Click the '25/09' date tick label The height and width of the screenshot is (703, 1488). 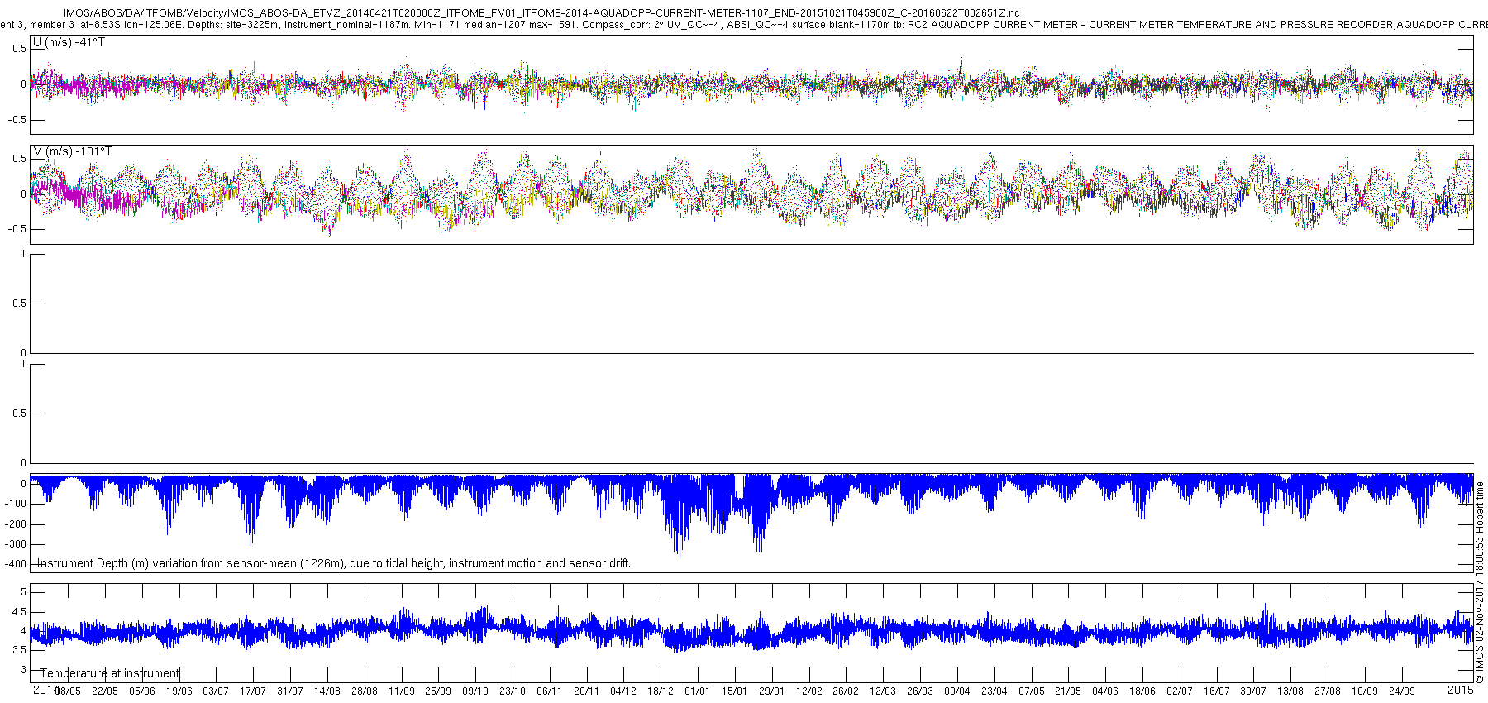[x=438, y=691]
